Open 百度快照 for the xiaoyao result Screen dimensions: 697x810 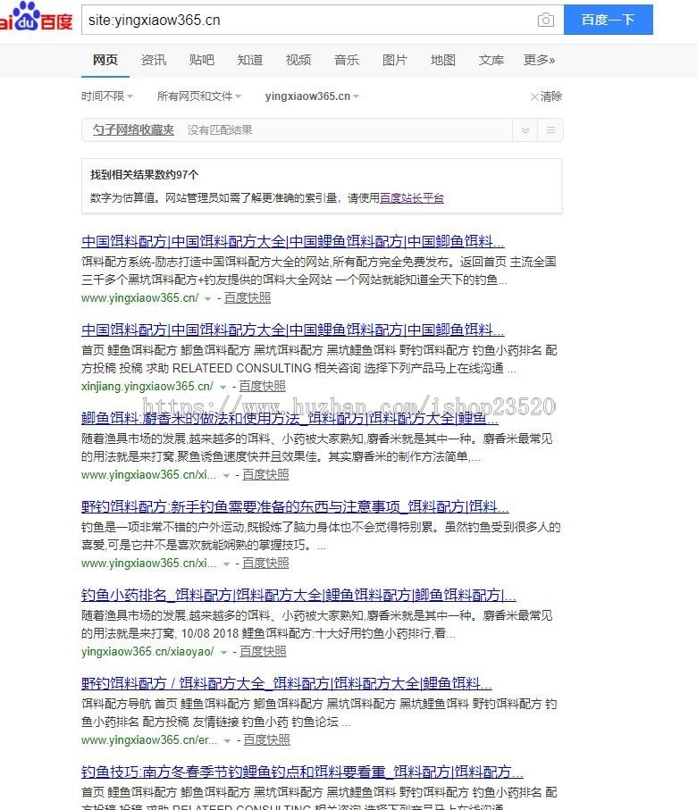tap(263, 651)
